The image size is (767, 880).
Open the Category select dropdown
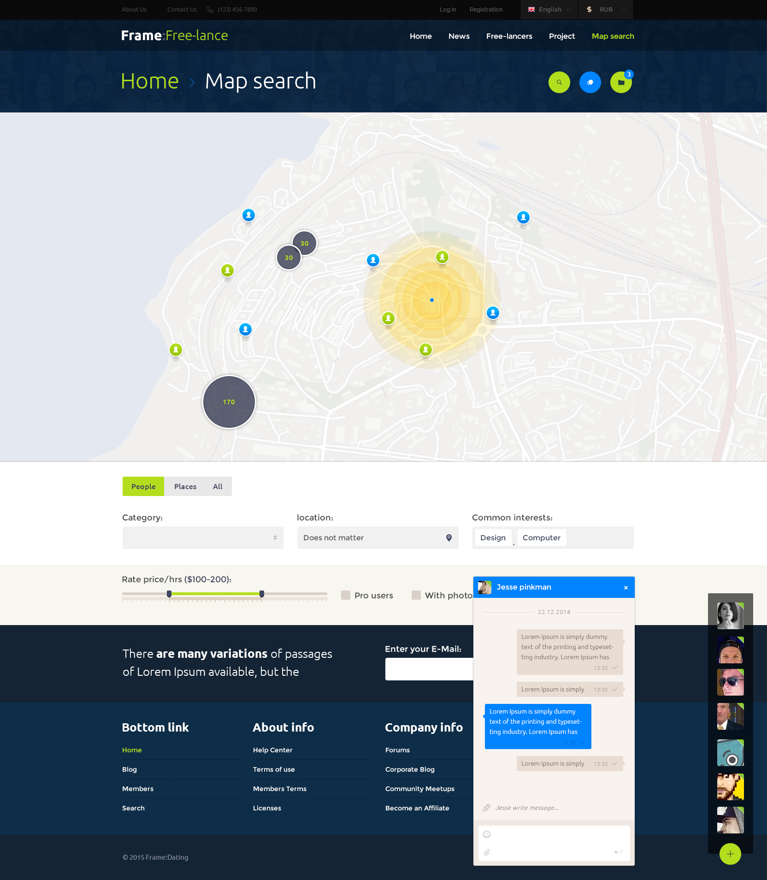(x=203, y=538)
